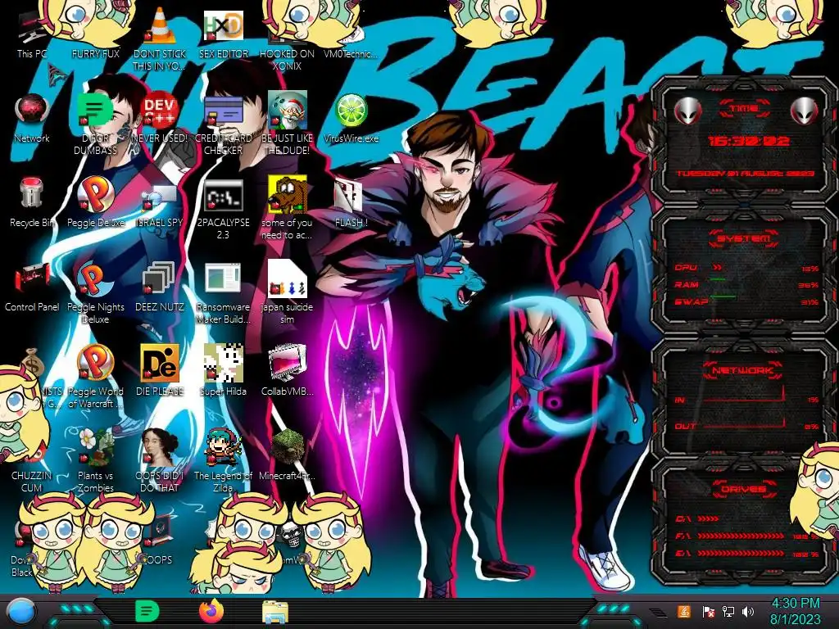This screenshot has width=839, height=629.
Task: Click the F:\ drive row in Drives widget
Action: 746,536
